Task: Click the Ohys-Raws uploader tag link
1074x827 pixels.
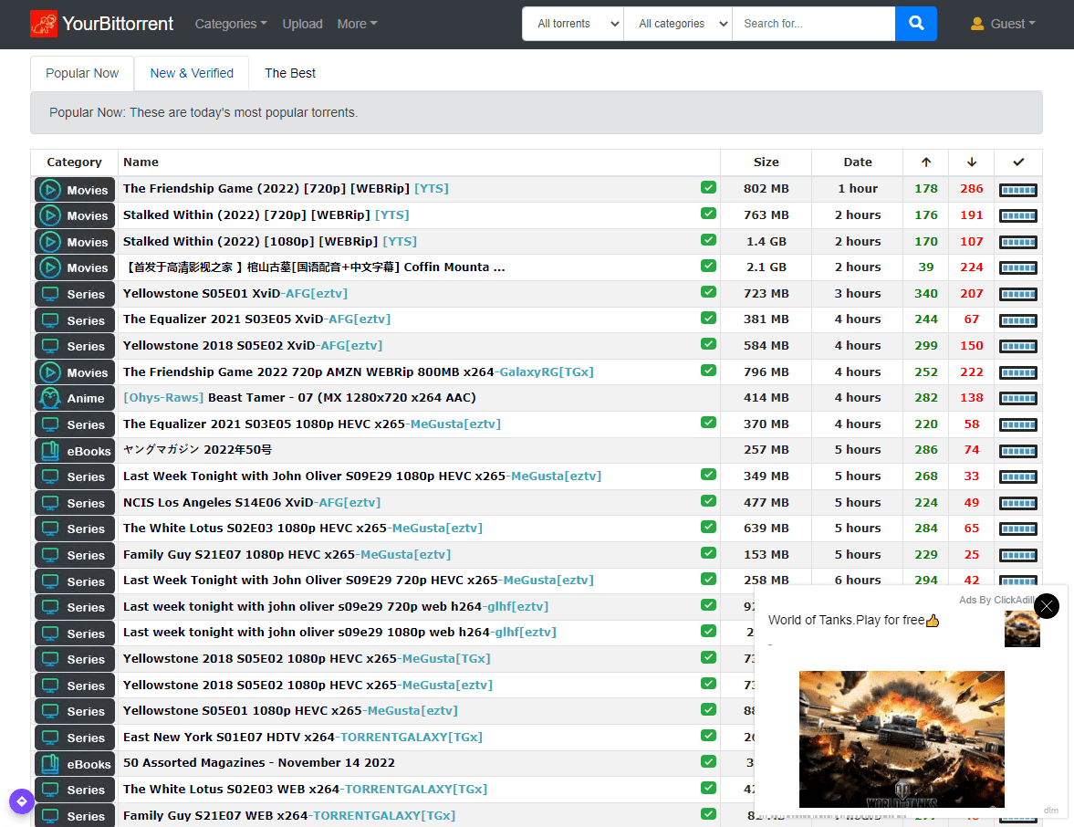Action: click(163, 397)
